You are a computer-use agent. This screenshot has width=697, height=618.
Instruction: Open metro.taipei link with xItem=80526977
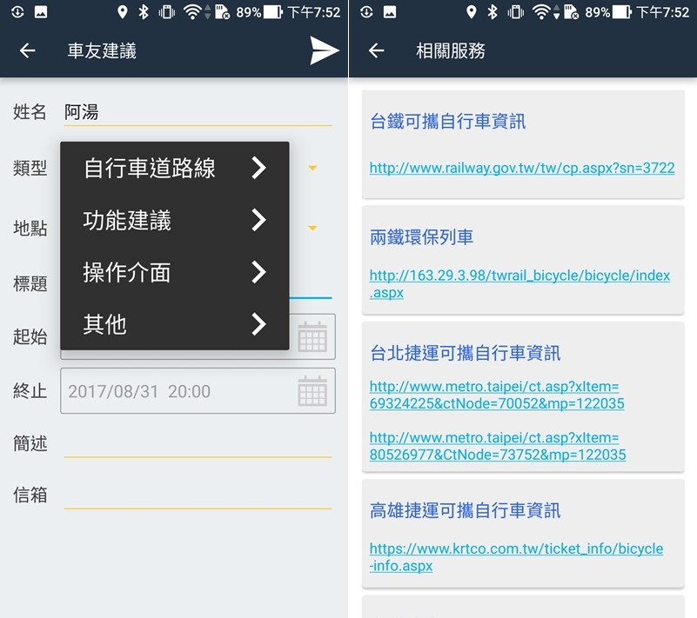[x=498, y=446]
